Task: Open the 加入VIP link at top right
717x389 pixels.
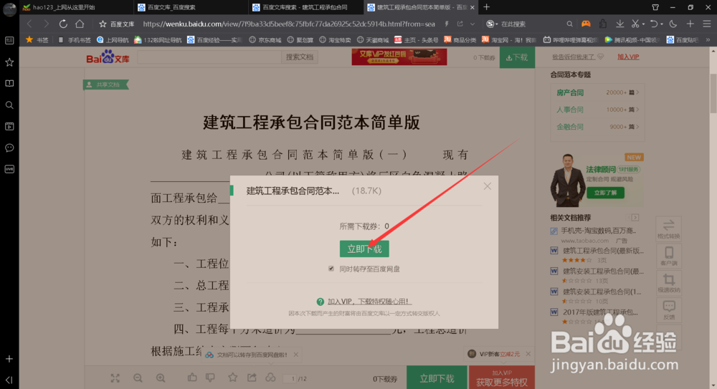Action: [x=628, y=57]
